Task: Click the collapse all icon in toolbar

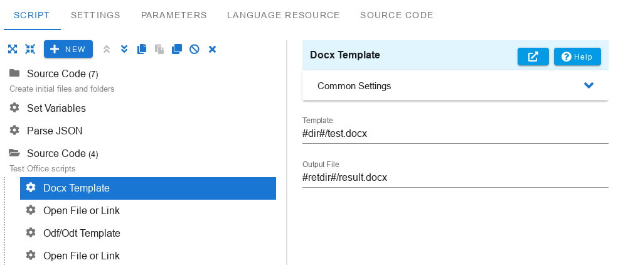Action: coord(30,49)
